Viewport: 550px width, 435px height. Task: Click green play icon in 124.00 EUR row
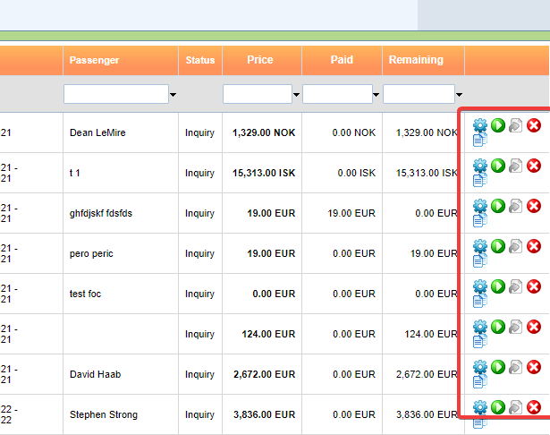click(498, 327)
